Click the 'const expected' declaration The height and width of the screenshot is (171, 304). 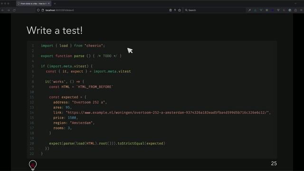tap(64, 97)
